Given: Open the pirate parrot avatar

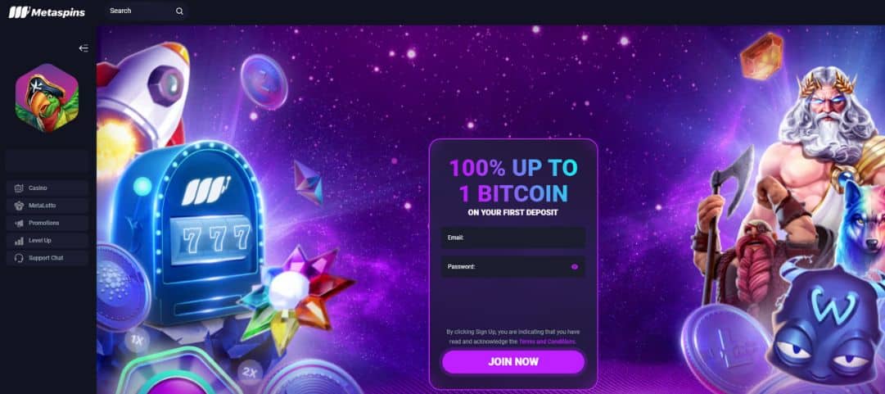Looking at the screenshot, I should 47,97.
